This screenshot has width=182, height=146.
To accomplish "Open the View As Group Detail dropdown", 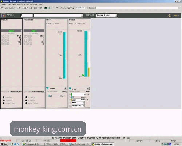I will point(107,15).
